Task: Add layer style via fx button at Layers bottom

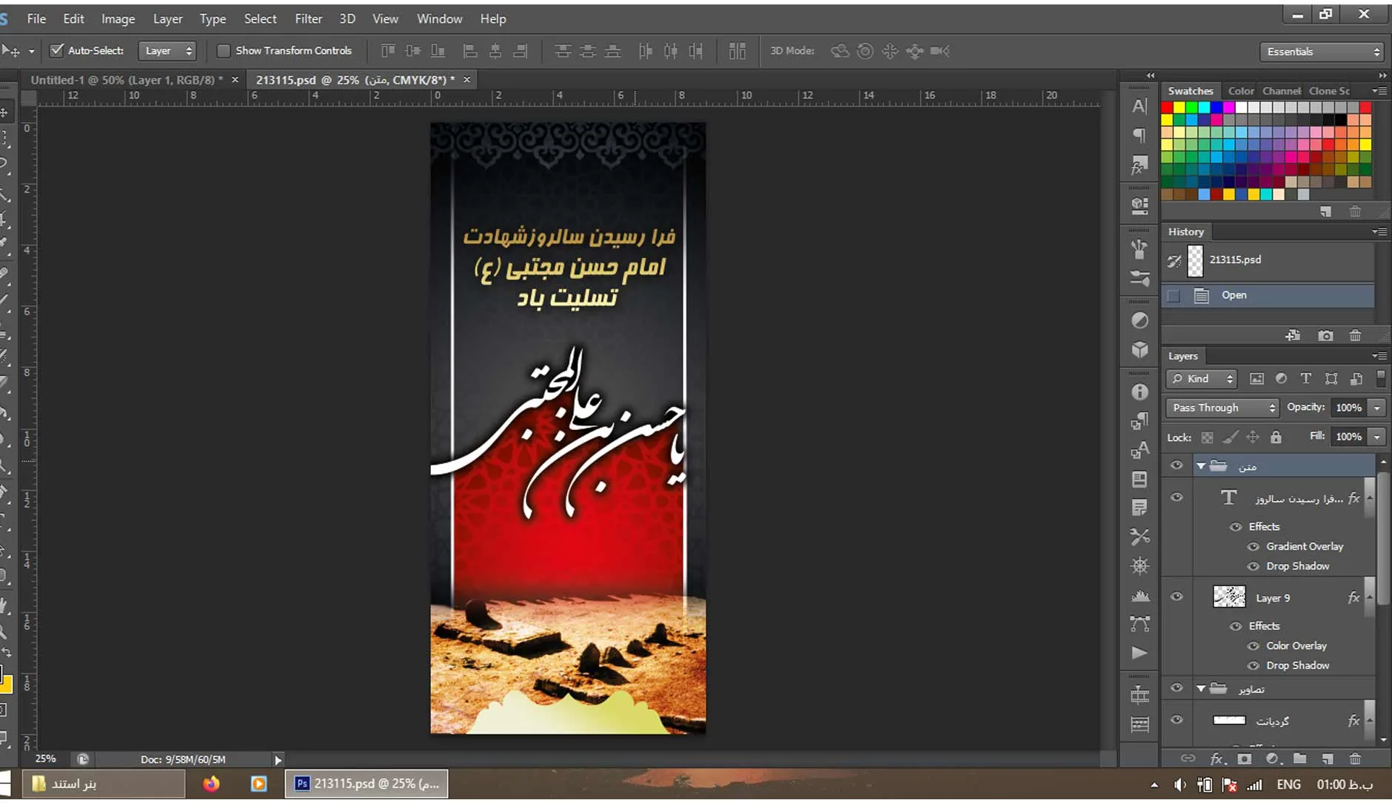Action: pyautogui.click(x=1217, y=759)
